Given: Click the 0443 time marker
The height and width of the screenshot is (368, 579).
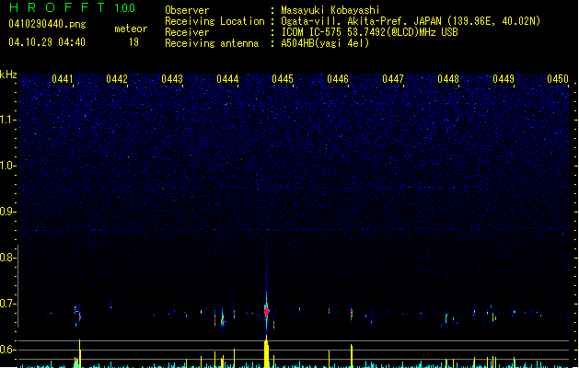Looking at the screenshot, I should pos(172,79).
